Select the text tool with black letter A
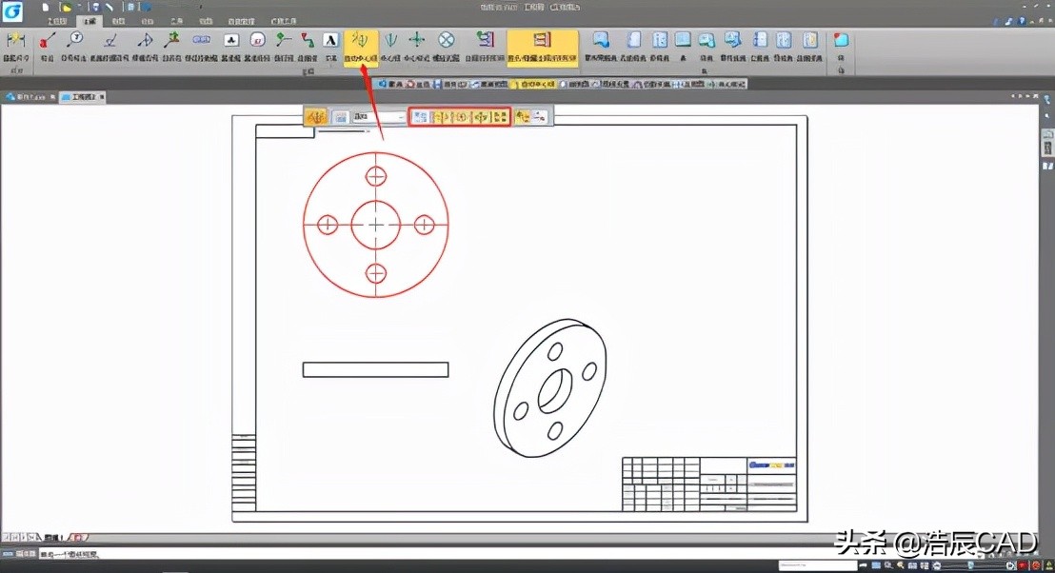Viewport: 1055px width, 573px height. coord(330,47)
